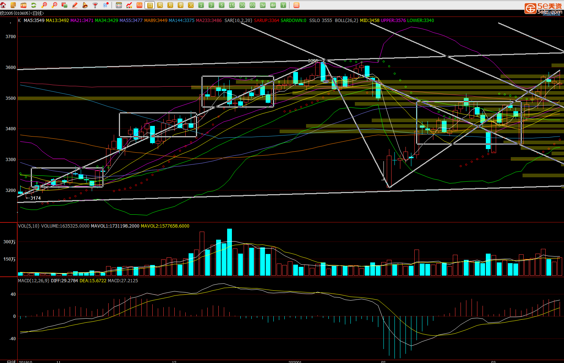Click the green refresh arrows icon
The height and width of the screenshot is (363, 564).
tap(34, 5)
